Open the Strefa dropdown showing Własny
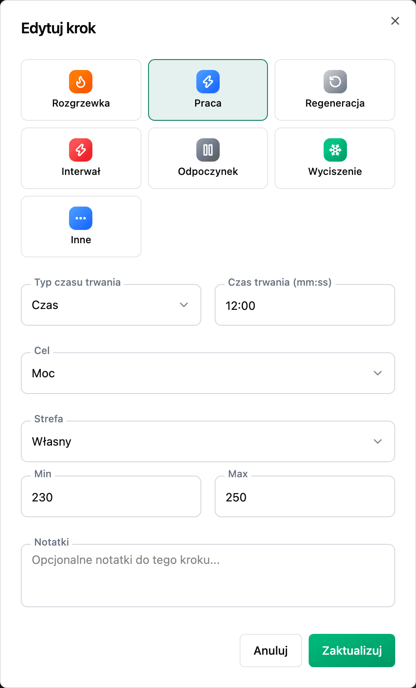 (208, 441)
